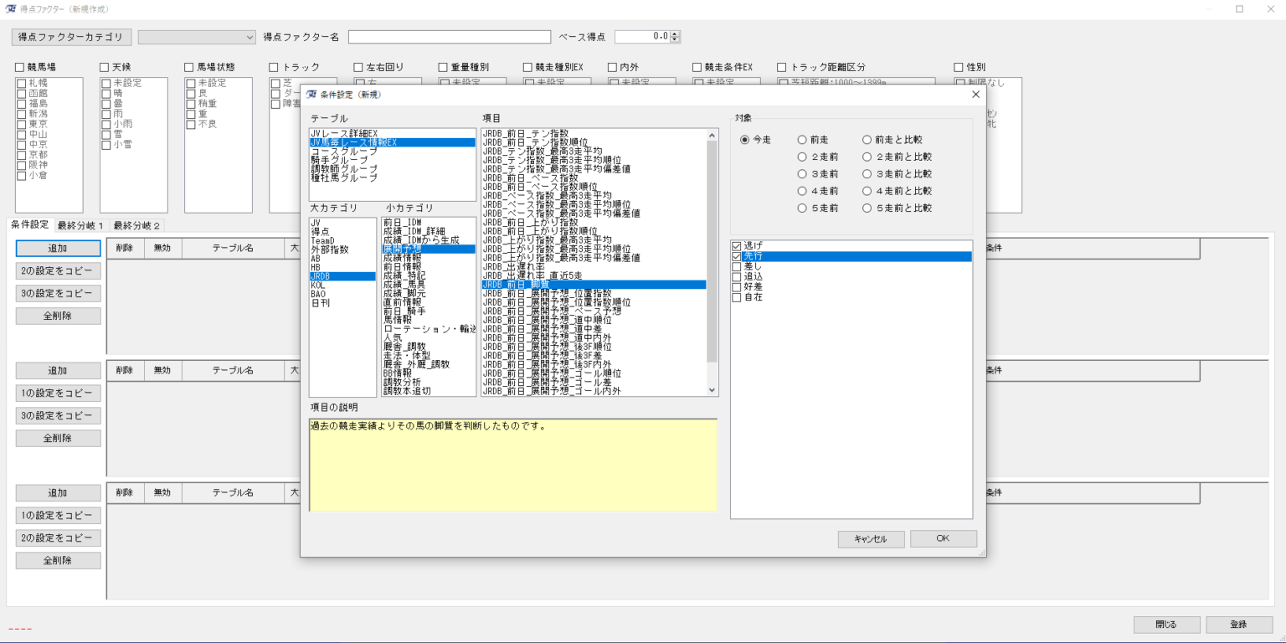Choose the ３走前と比較 radio option
The image size is (1286, 643).
[867, 174]
